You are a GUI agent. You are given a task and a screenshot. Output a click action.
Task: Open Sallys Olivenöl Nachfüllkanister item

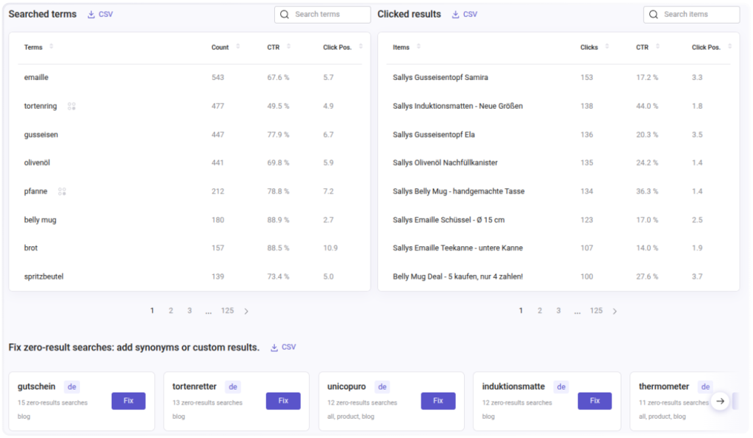445,162
